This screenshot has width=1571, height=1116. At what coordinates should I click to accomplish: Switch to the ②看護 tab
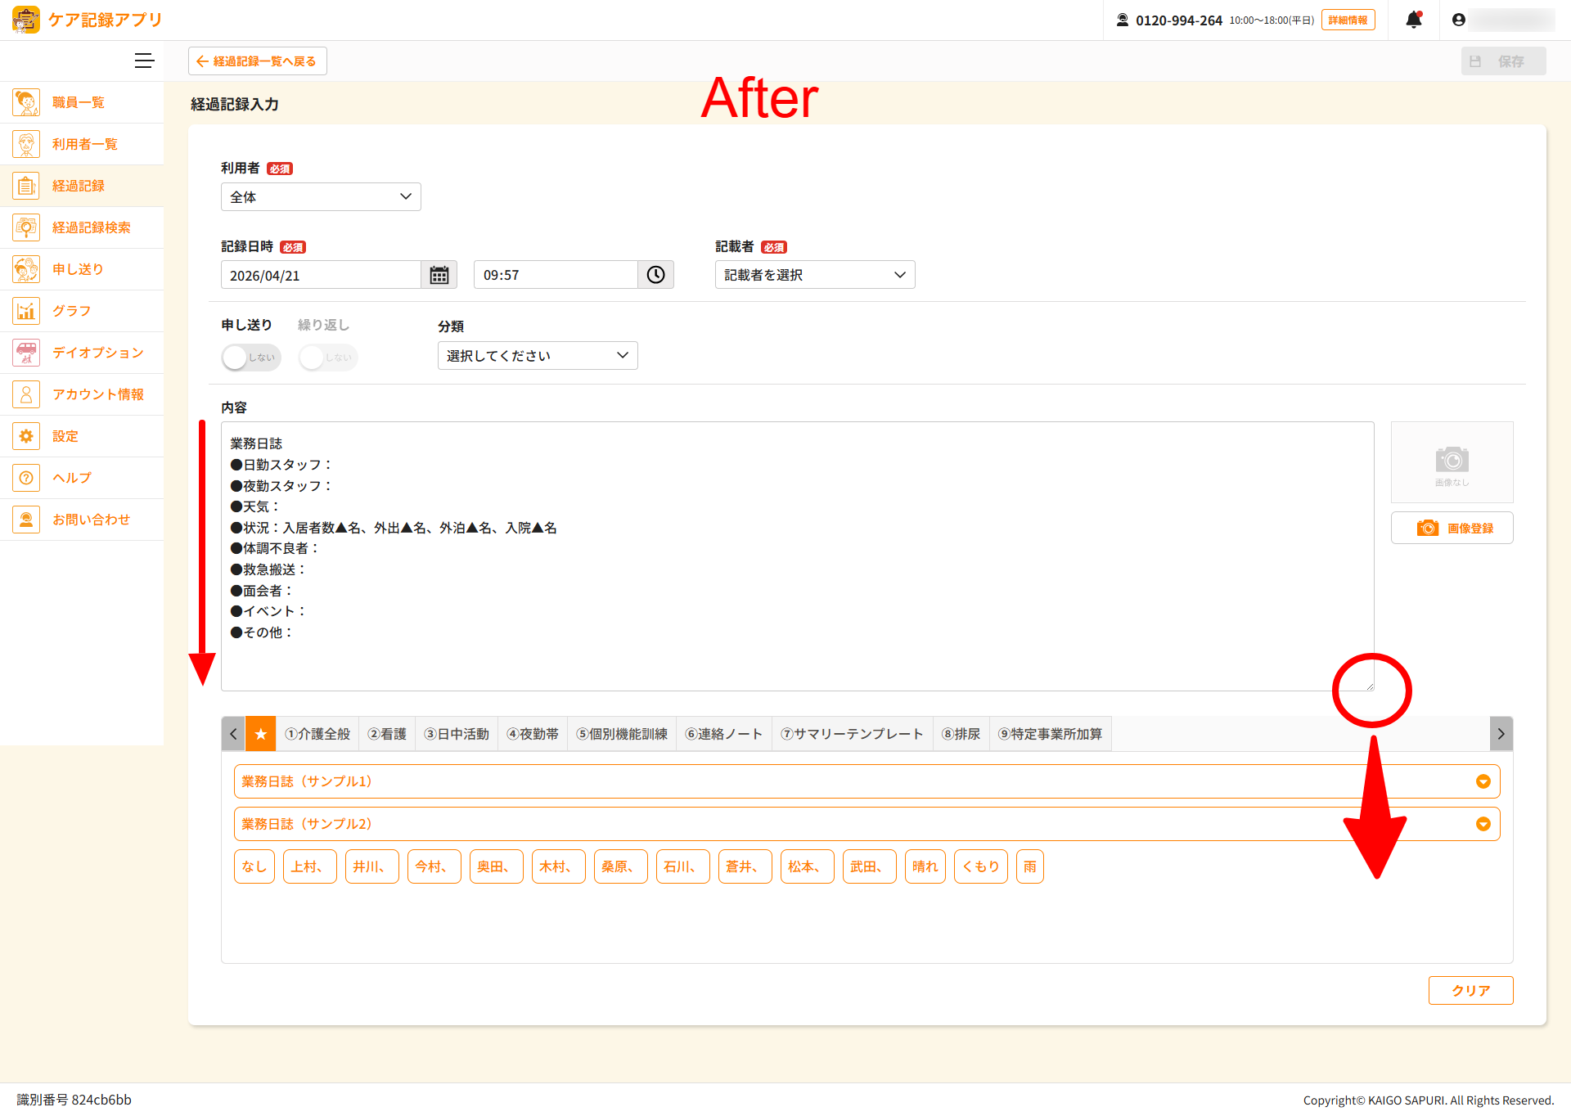pos(387,734)
